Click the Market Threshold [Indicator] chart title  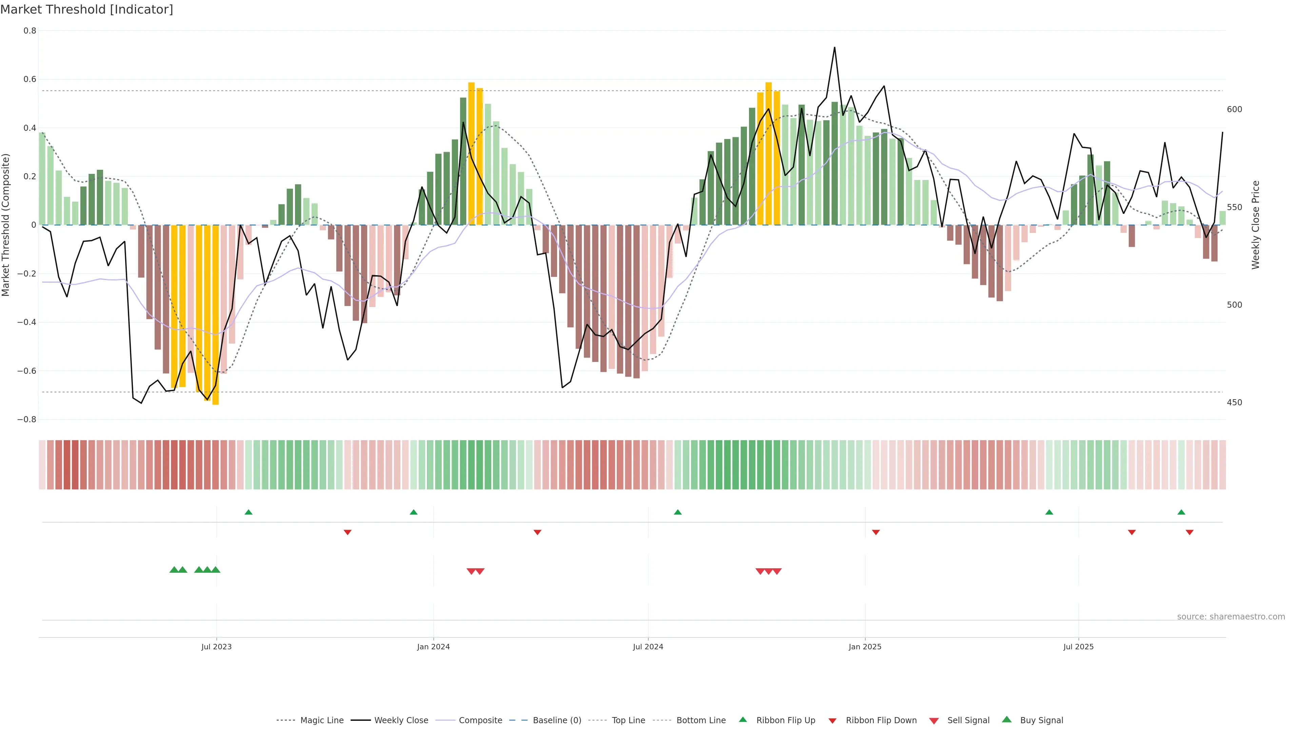coord(86,9)
